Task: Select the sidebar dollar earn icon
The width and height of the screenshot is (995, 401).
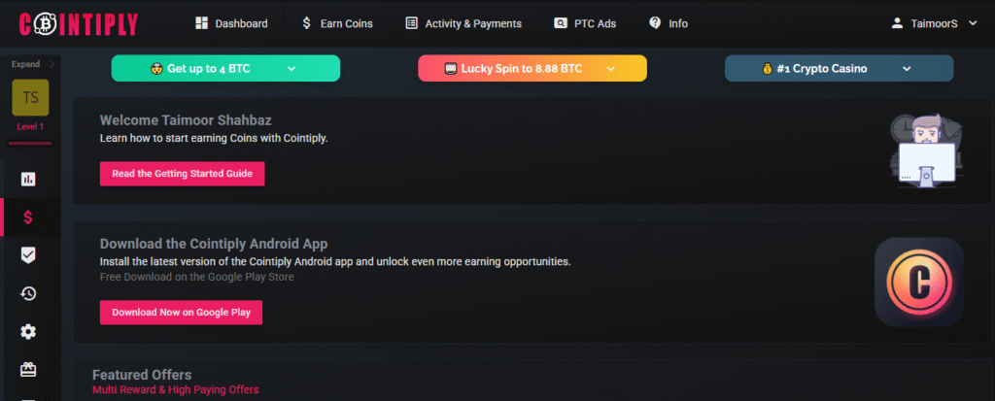Action: click(28, 217)
